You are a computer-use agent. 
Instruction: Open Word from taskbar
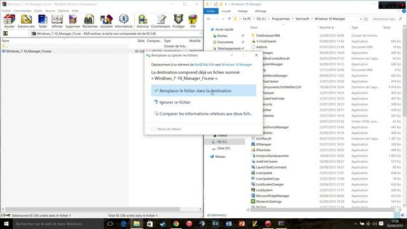click(228, 223)
